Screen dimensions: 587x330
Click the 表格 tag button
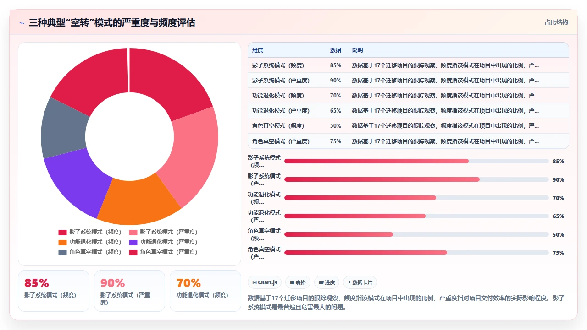[298, 282]
